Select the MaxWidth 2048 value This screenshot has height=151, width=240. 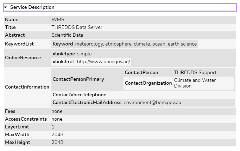click(57, 134)
